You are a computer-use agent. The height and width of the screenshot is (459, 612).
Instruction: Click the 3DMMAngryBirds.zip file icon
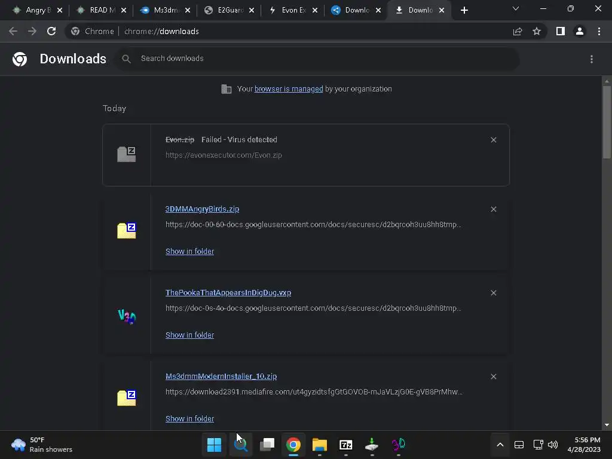tap(127, 230)
